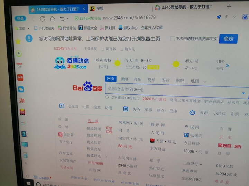Click the rocket speed-up icon in toolbar

point(219,17)
